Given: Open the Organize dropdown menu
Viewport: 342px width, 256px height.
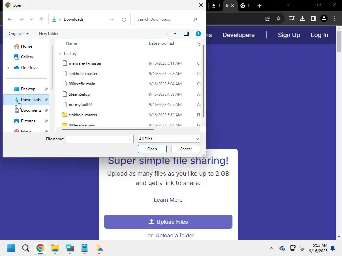Looking at the screenshot, I should pyautogui.click(x=19, y=34).
